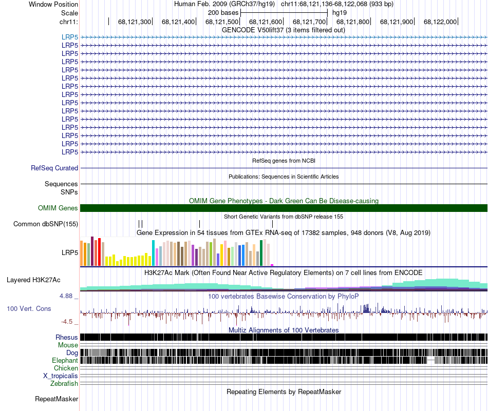Click the 'hg19' label beside scale bar
The height and width of the screenshot is (411, 488).
[339, 13]
